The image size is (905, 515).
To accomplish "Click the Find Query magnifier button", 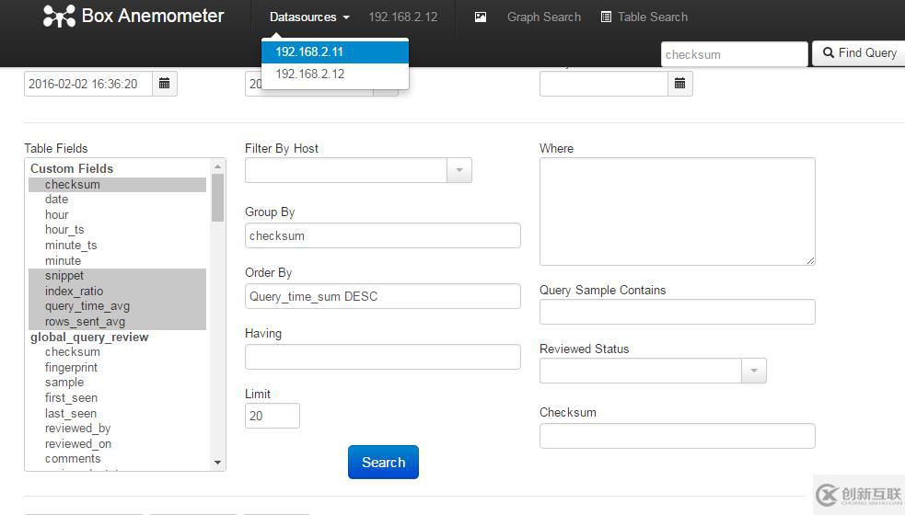I will tap(859, 53).
